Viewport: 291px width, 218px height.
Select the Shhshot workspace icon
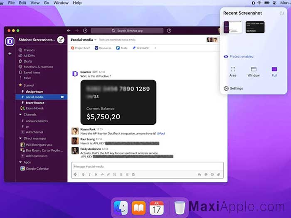pos(10,41)
